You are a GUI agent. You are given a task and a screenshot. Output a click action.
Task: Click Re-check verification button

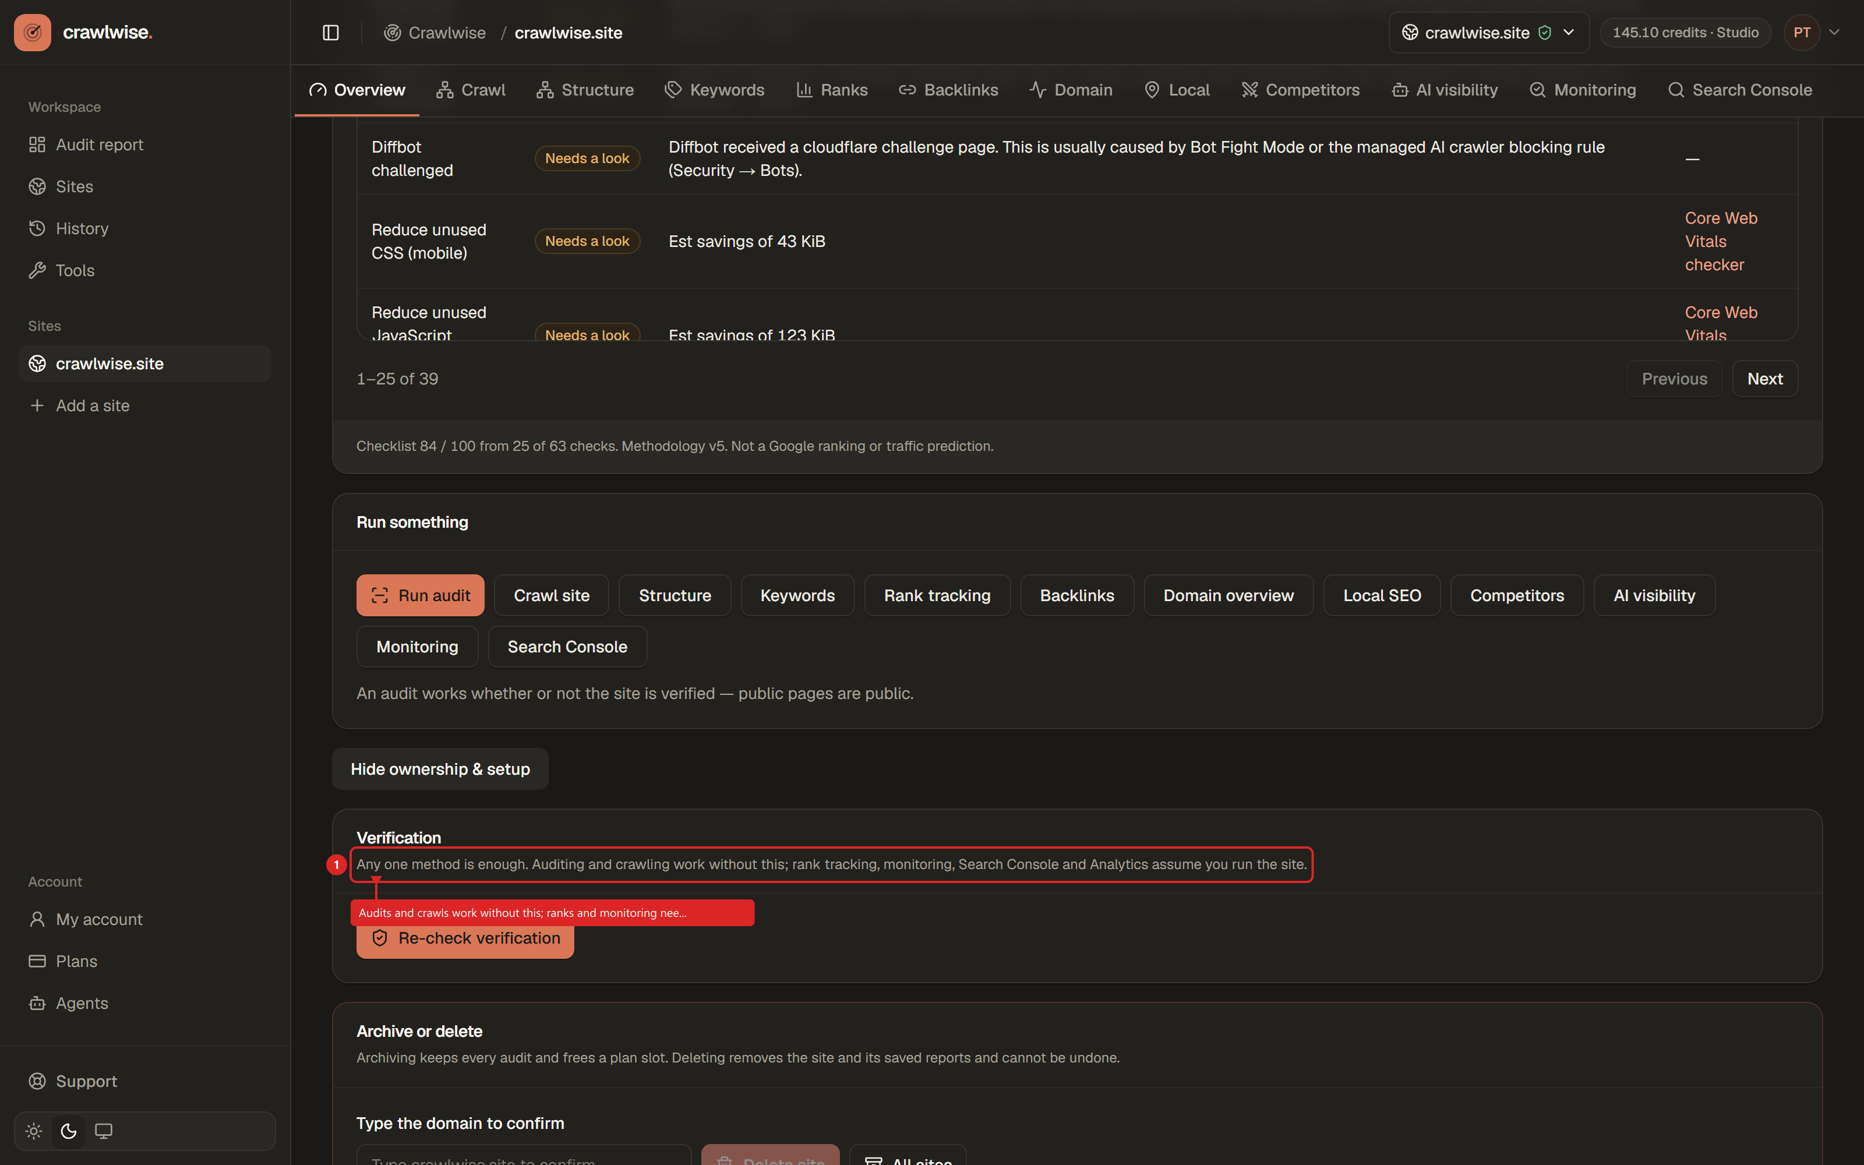pos(465,938)
